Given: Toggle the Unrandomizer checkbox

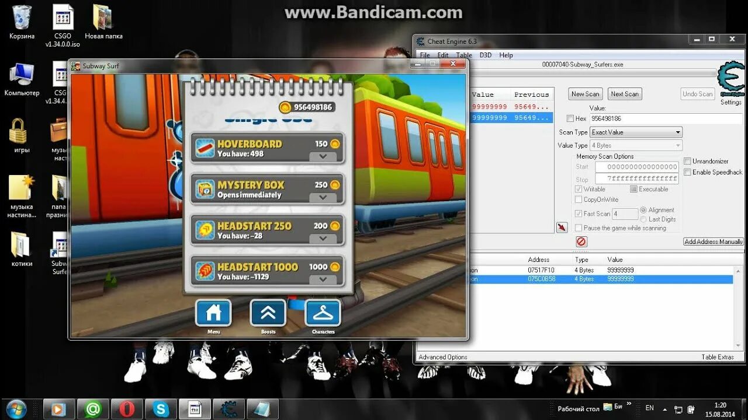Looking at the screenshot, I should pos(688,161).
